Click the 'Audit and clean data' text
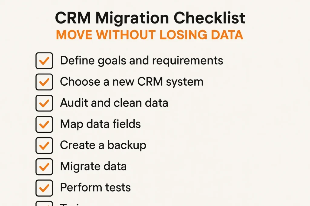310x206 pixels. click(x=114, y=103)
